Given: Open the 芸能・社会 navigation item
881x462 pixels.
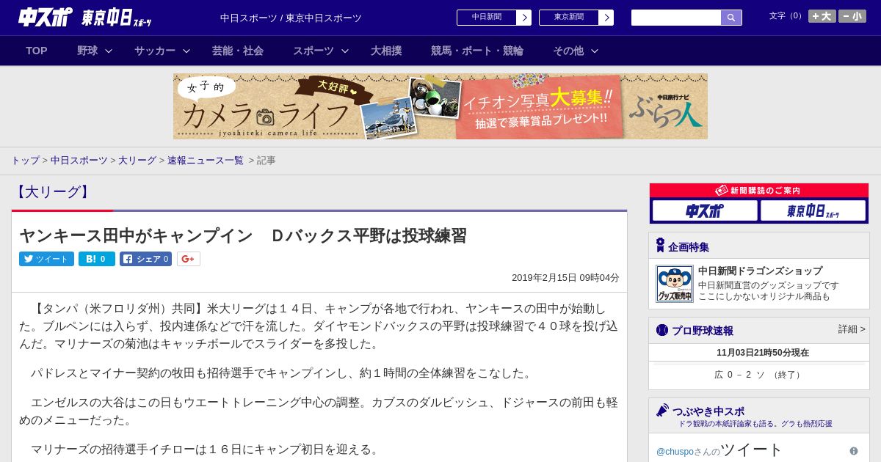Looking at the screenshot, I should [x=238, y=51].
